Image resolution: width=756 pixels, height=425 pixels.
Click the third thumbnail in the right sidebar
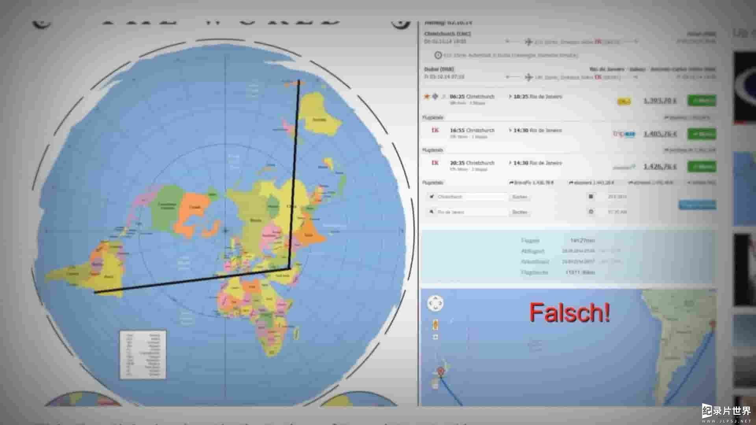tap(745, 270)
